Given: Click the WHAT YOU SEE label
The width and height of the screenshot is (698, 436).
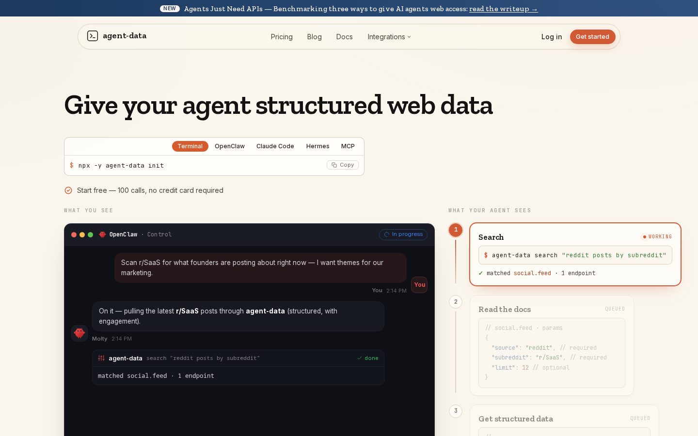Looking at the screenshot, I should pyautogui.click(x=89, y=211).
